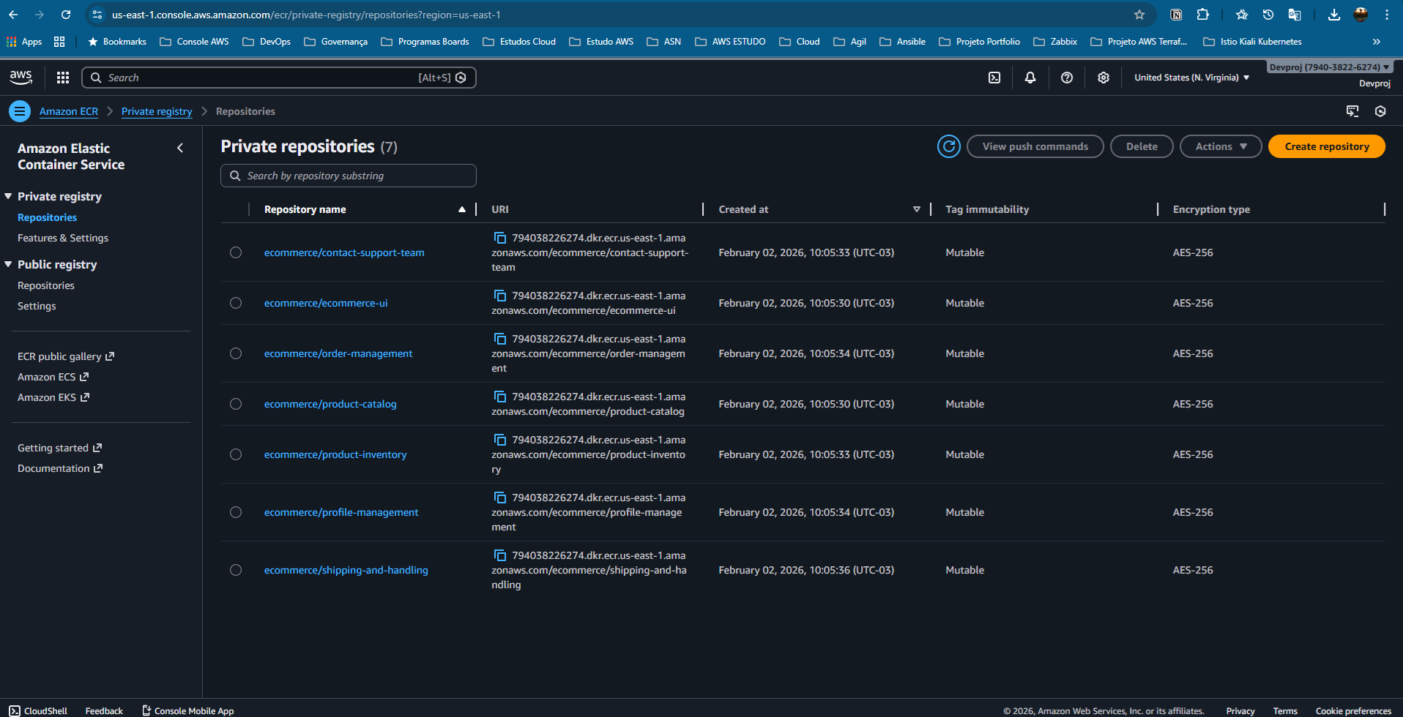Viewport: 1403px width, 717px height.
Task: Open the AWS services grid menu
Action: [x=63, y=78]
